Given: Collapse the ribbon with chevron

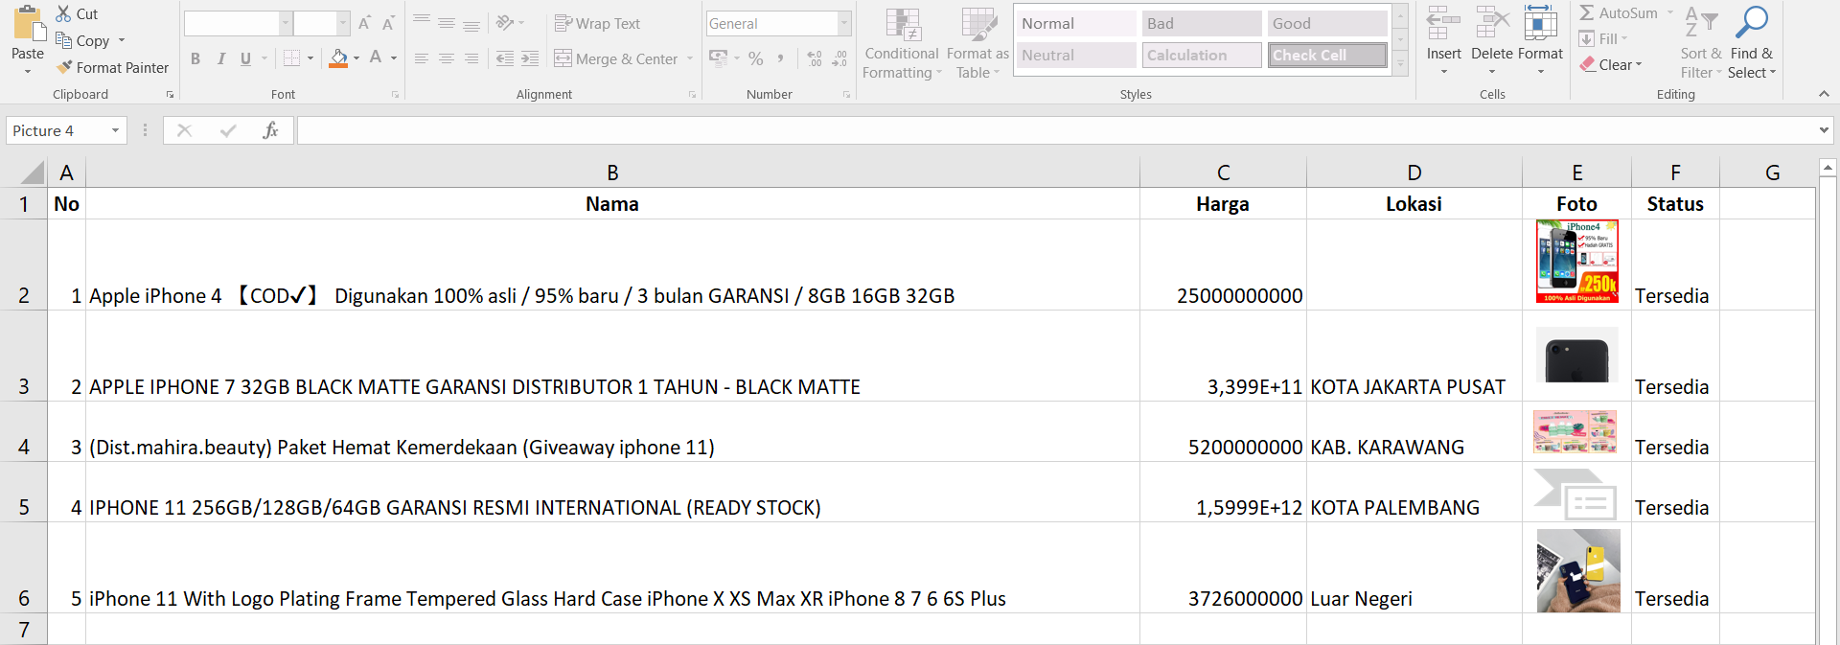Looking at the screenshot, I should (1824, 94).
